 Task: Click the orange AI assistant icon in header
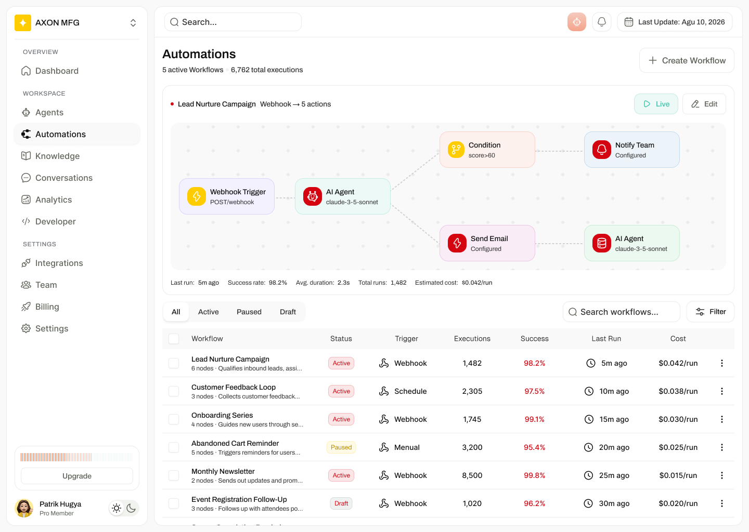click(x=577, y=22)
